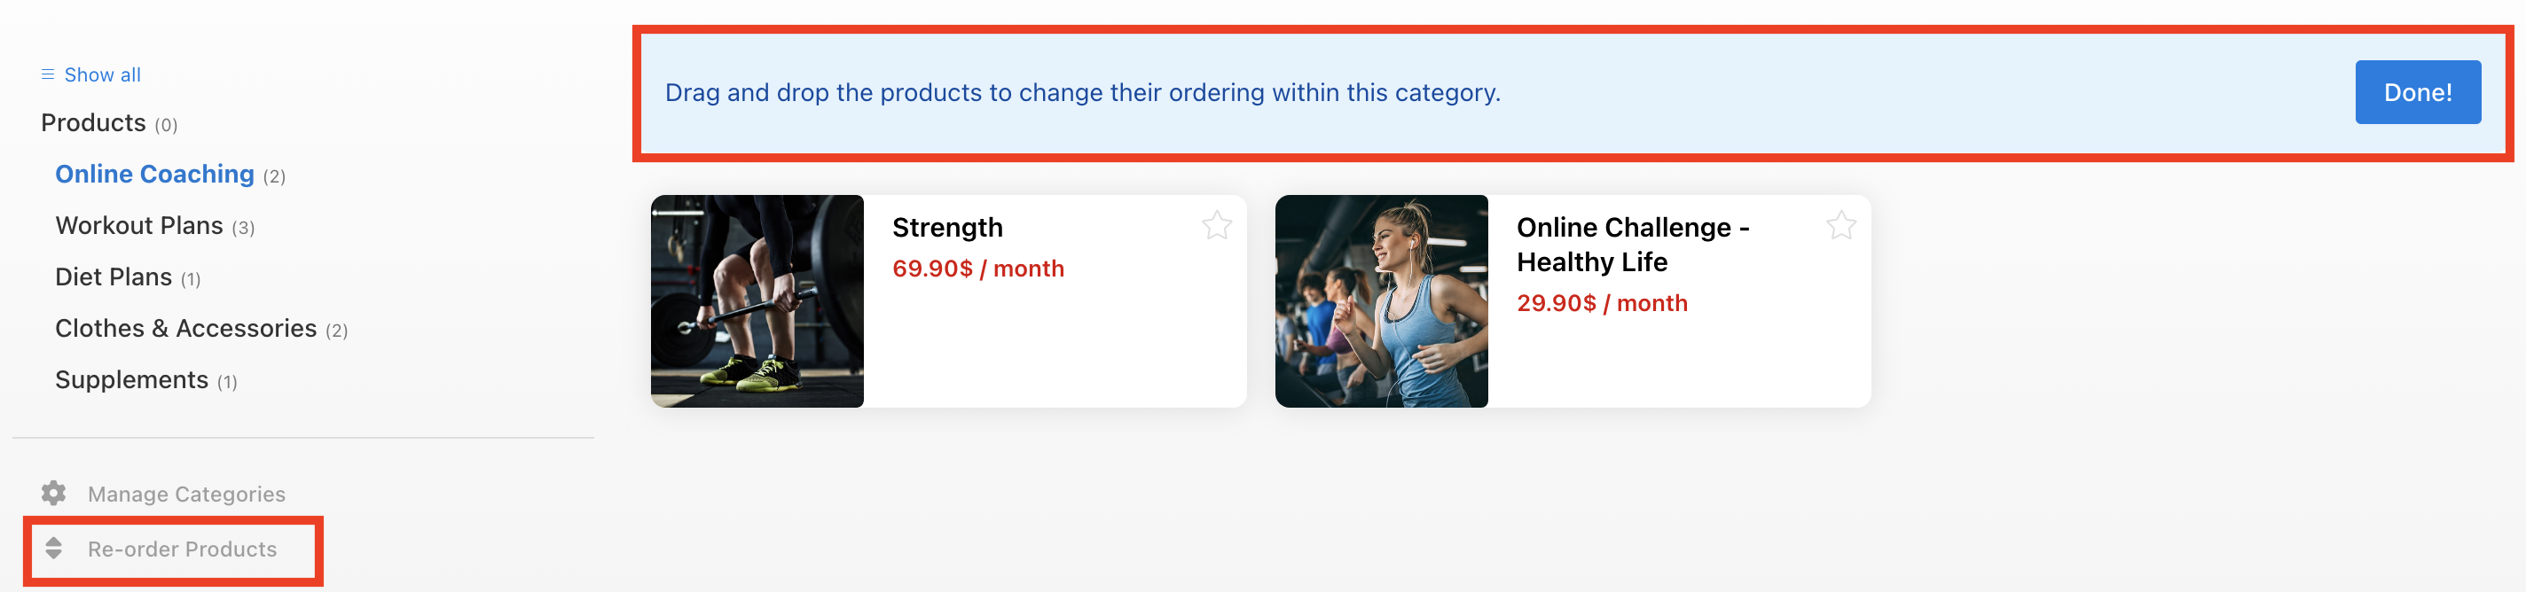Click the Done! button

2417,92
